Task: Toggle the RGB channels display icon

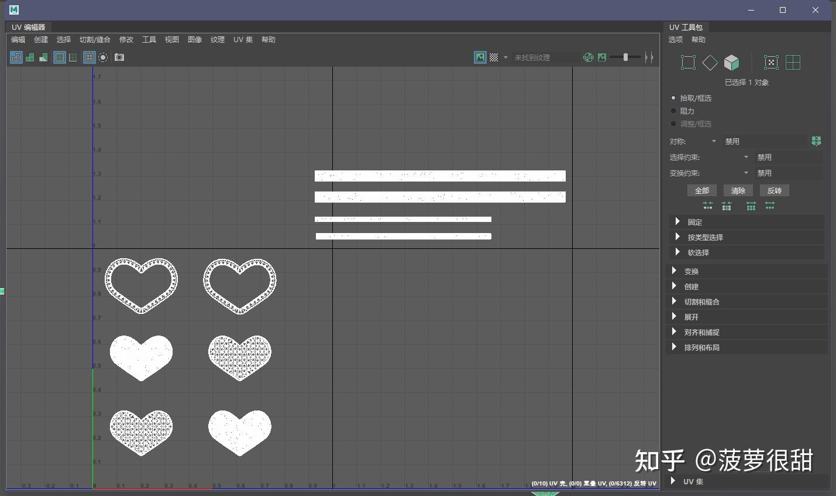Action: point(589,57)
